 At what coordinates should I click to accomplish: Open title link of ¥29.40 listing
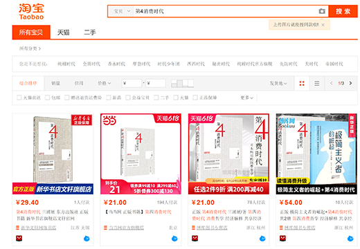(x=53, y=215)
